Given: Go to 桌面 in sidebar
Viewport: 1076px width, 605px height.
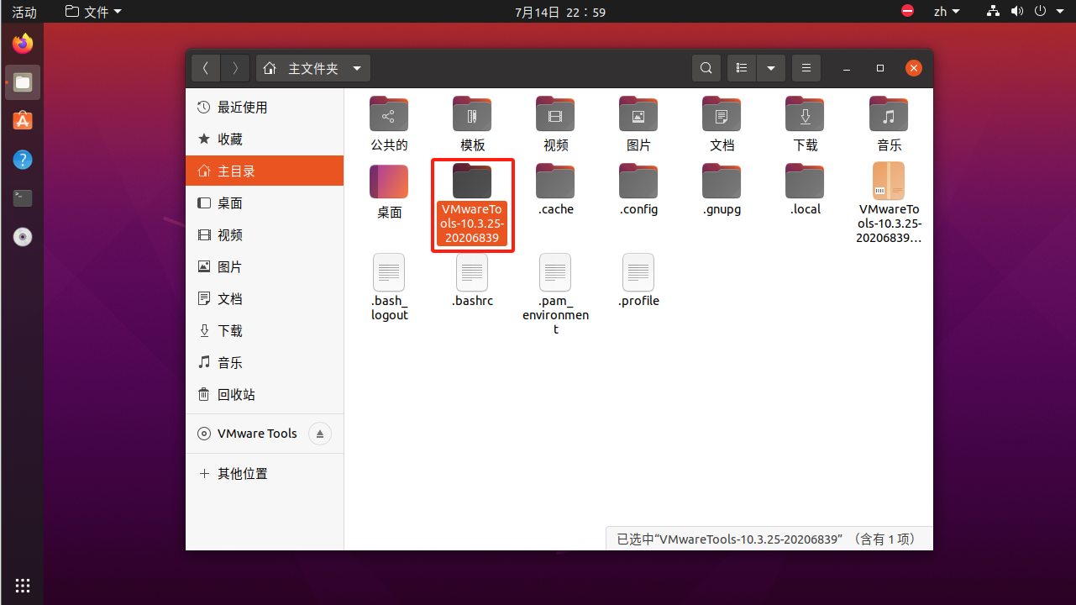Looking at the screenshot, I should point(265,203).
